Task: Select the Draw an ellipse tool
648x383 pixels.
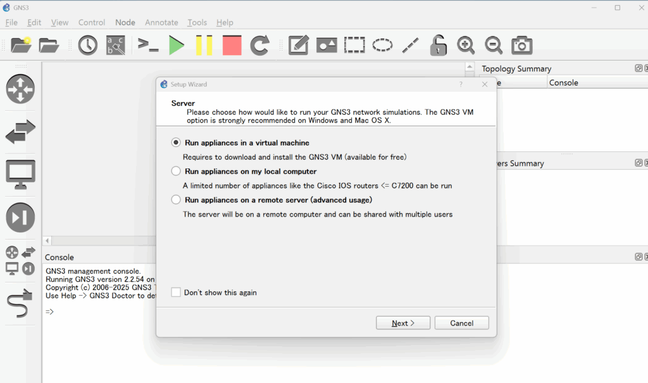Action: (382, 45)
